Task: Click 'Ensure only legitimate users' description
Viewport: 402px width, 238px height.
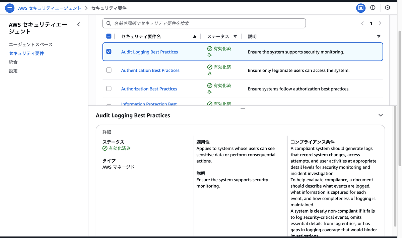Action: coord(298,70)
